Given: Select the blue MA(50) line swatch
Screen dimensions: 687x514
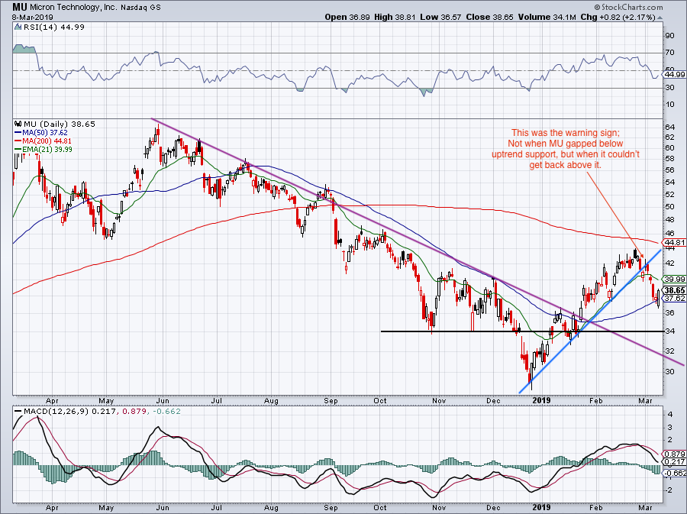Looking at the screenshot, I should (18, 133).
